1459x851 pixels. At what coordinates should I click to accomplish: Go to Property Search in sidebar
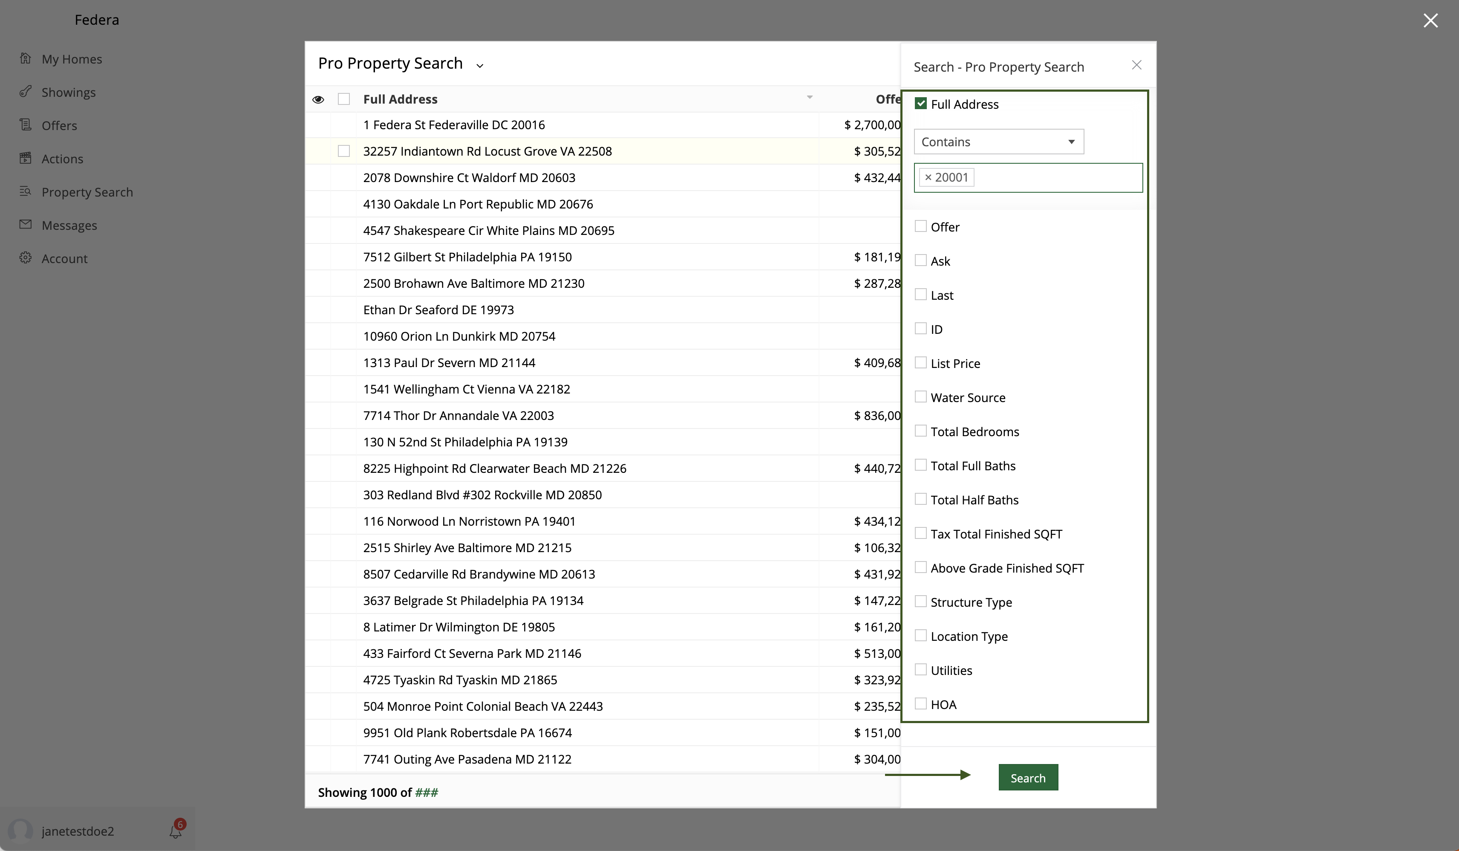[x=87, y=192]
